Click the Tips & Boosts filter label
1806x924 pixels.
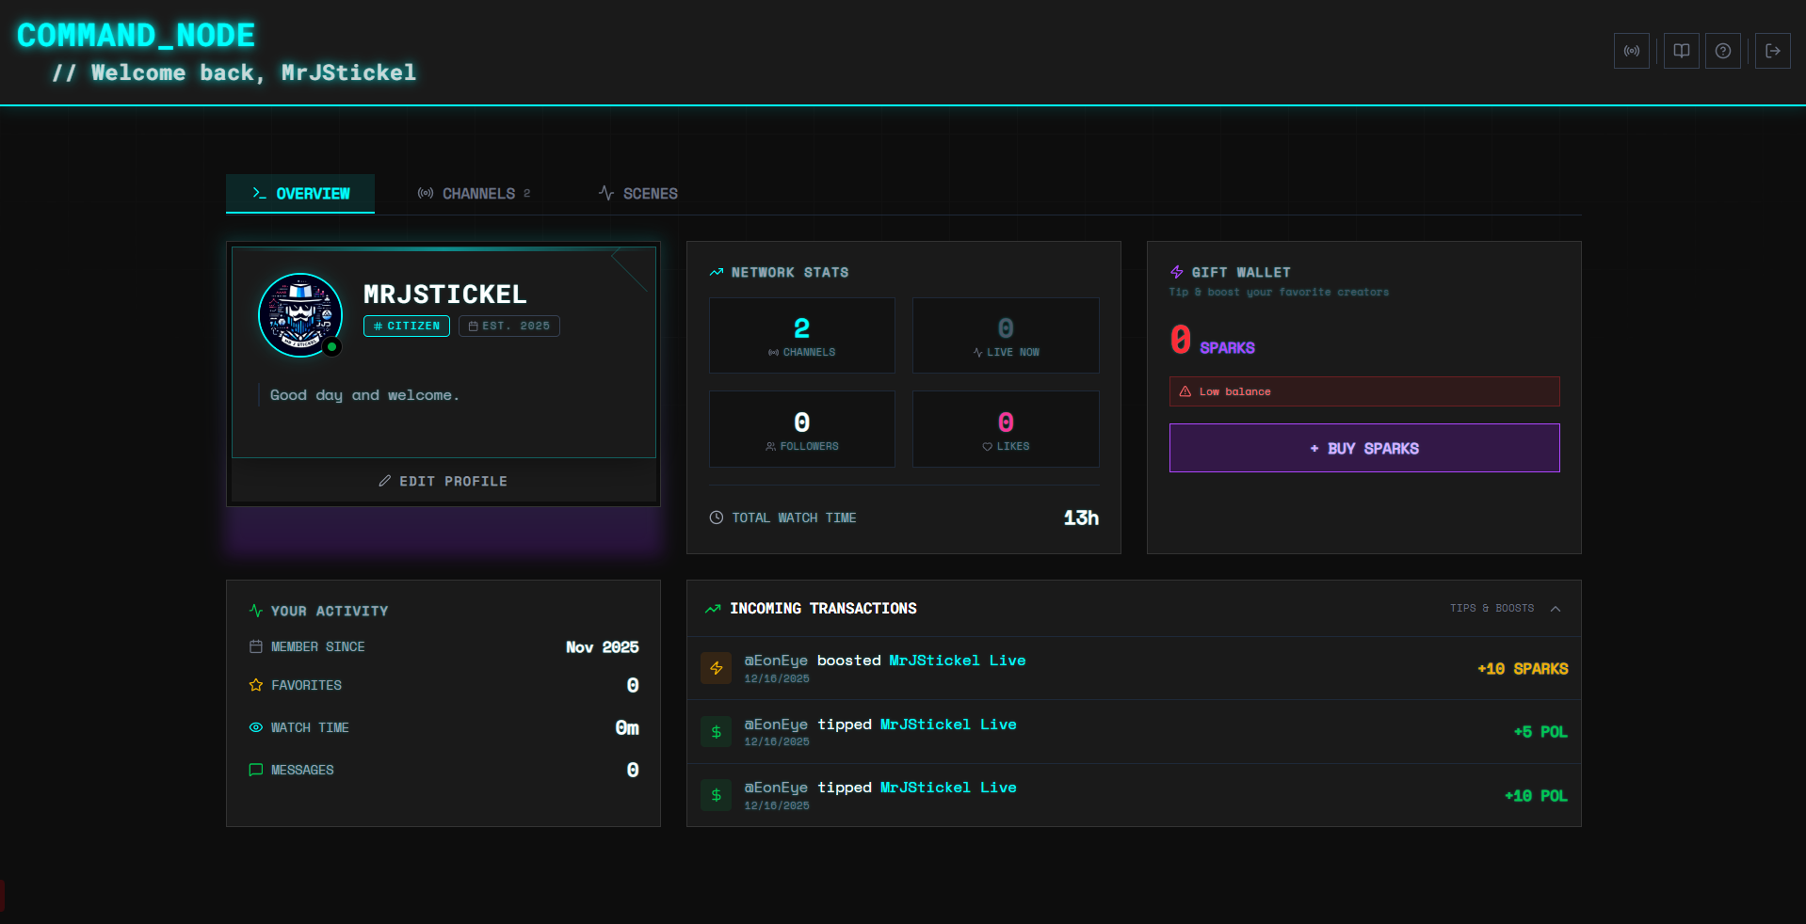pyautogui.click(x=1492, y=609)
